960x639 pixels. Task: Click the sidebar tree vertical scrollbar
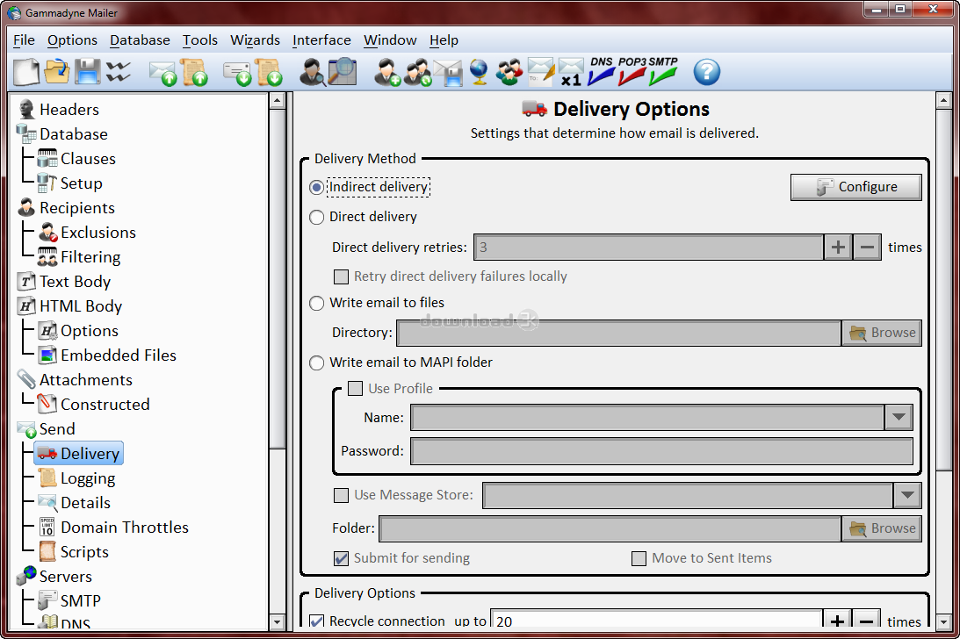[277, 351]
